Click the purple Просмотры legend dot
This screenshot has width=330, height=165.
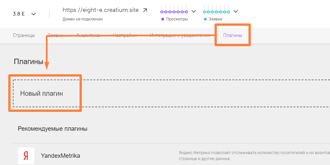pyautogui.click(x=162, y=19)
